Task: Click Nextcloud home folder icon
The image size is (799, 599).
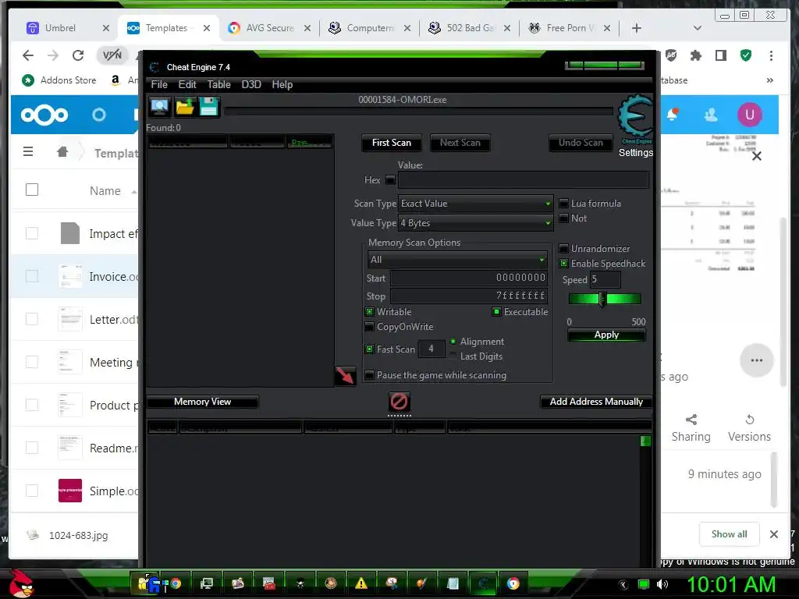Action: click(62, 152)
